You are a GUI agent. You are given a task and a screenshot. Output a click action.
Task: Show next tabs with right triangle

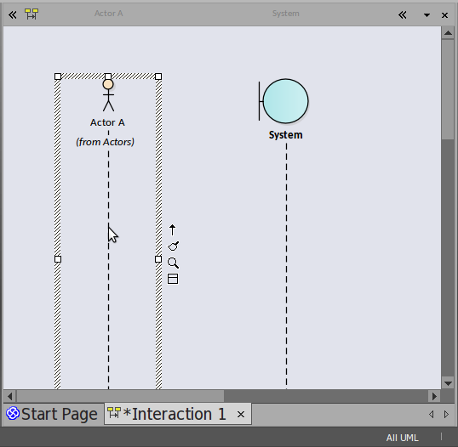(446, 415)
